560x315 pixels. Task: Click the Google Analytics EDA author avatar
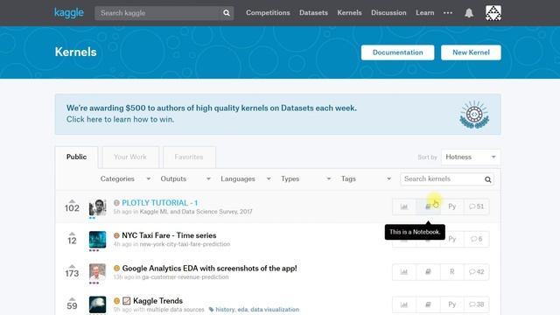(x=97, y=272)
